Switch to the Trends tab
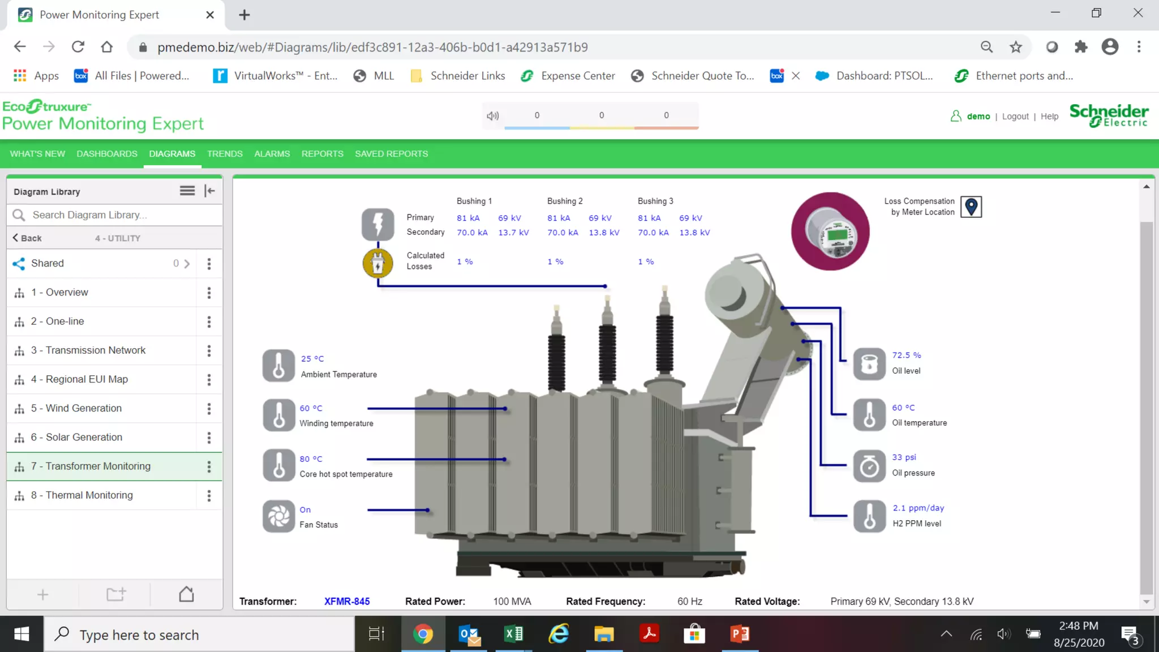 (225, 154)
